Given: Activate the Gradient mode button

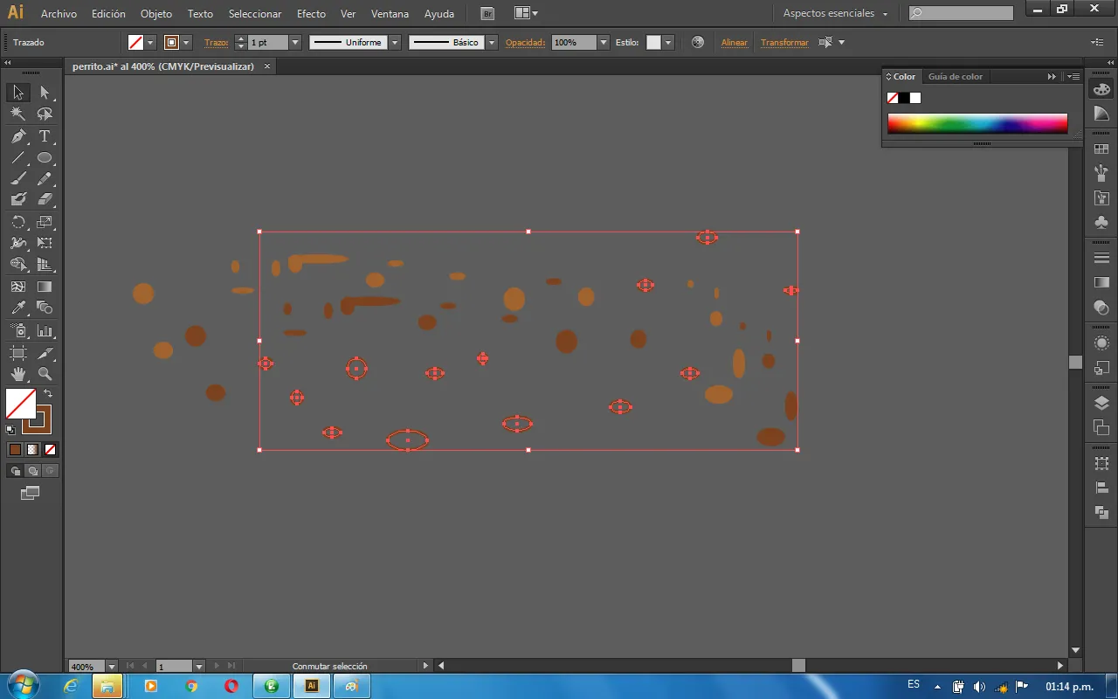Looking at the screenshot, I should point(32,449).
